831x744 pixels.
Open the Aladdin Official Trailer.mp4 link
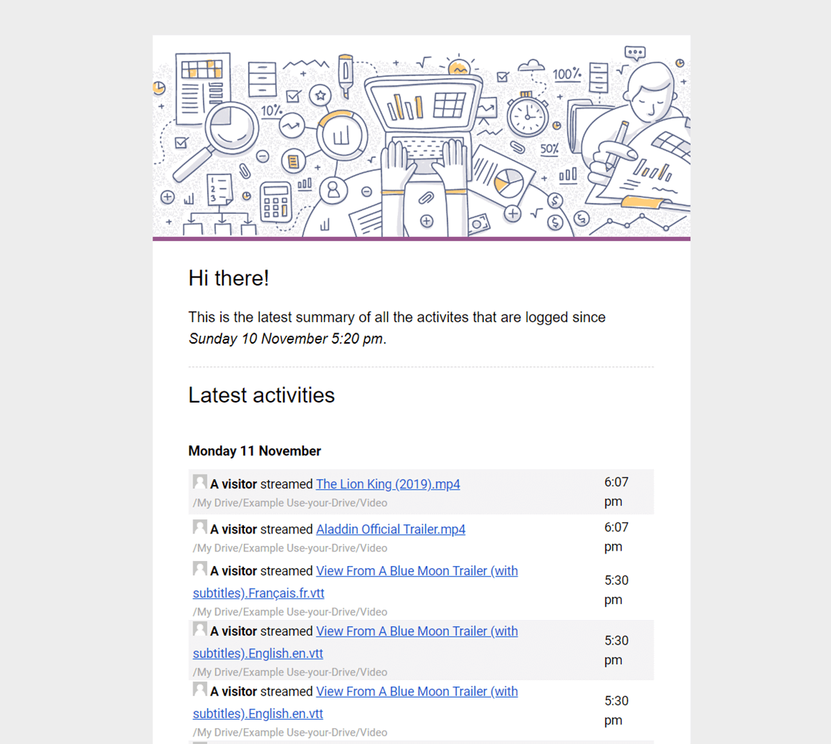coord(391,529)
